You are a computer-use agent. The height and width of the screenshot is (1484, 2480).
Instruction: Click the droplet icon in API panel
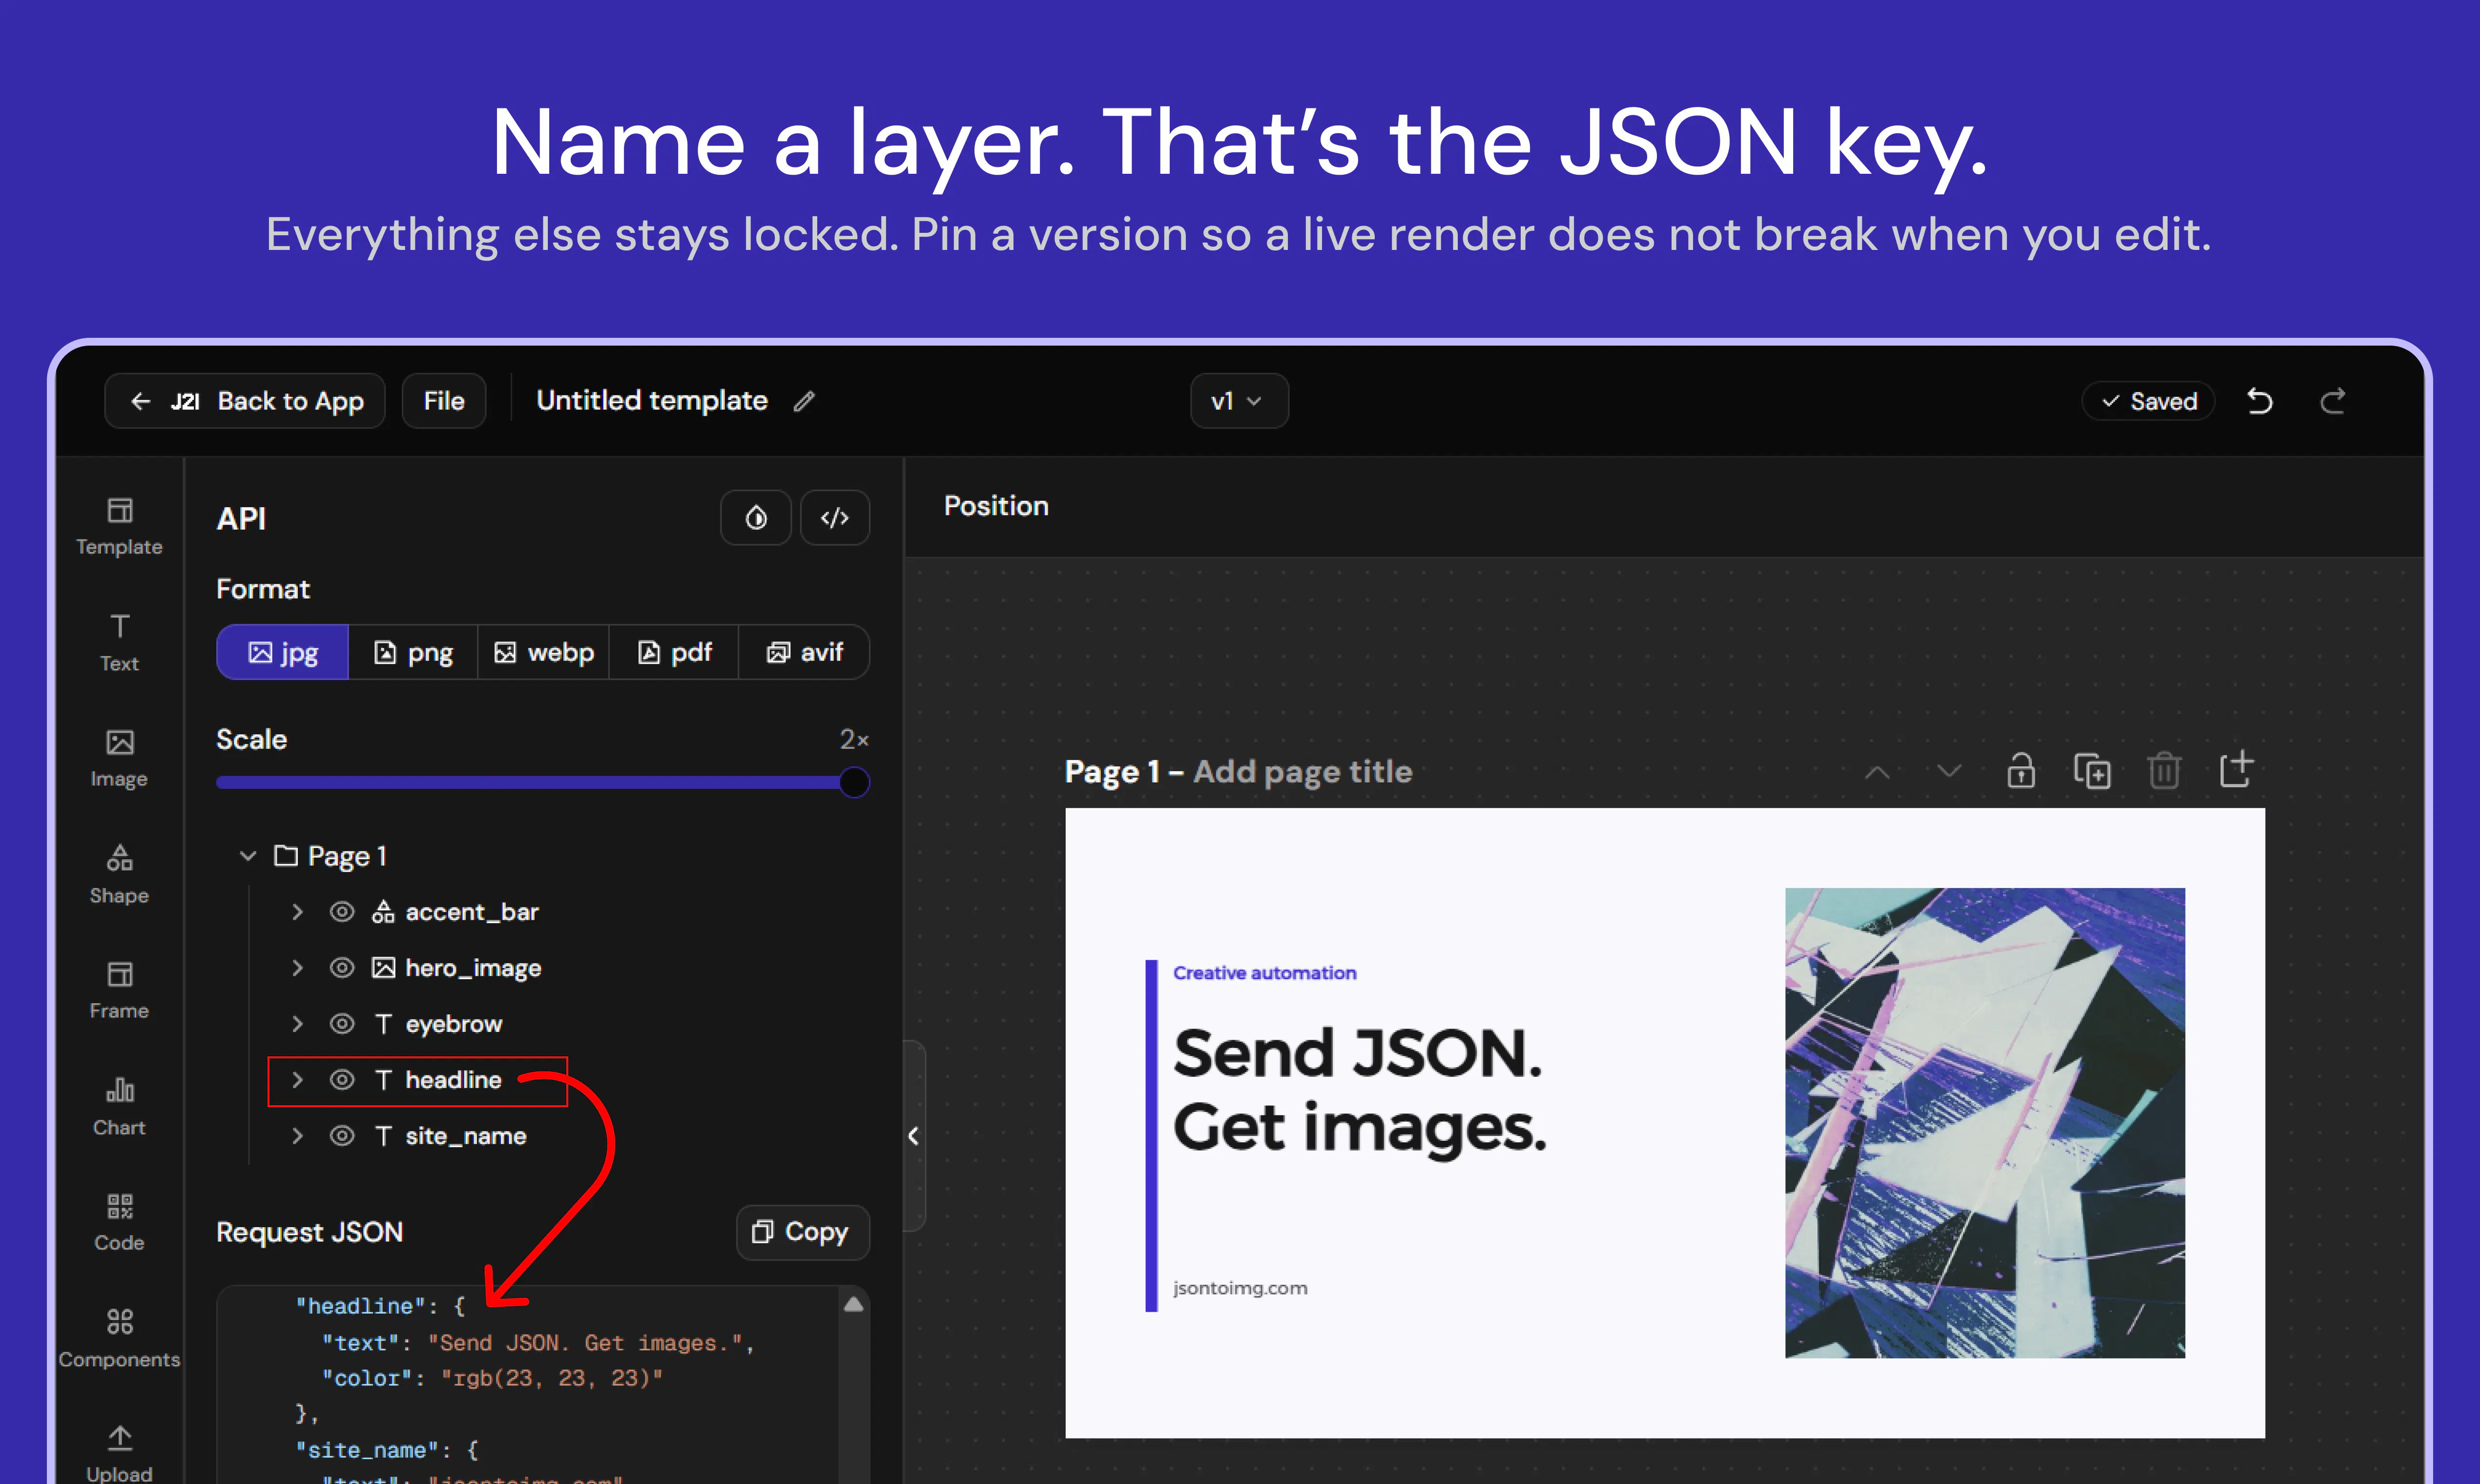(x=756, y=518)
